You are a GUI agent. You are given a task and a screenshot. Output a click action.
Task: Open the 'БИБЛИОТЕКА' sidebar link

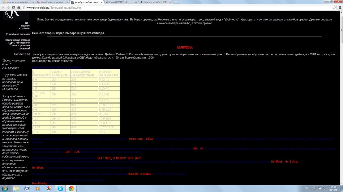[x=22, y=54]
